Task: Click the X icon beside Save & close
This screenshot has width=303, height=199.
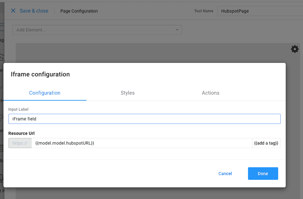Action: [x=13, y=11]
